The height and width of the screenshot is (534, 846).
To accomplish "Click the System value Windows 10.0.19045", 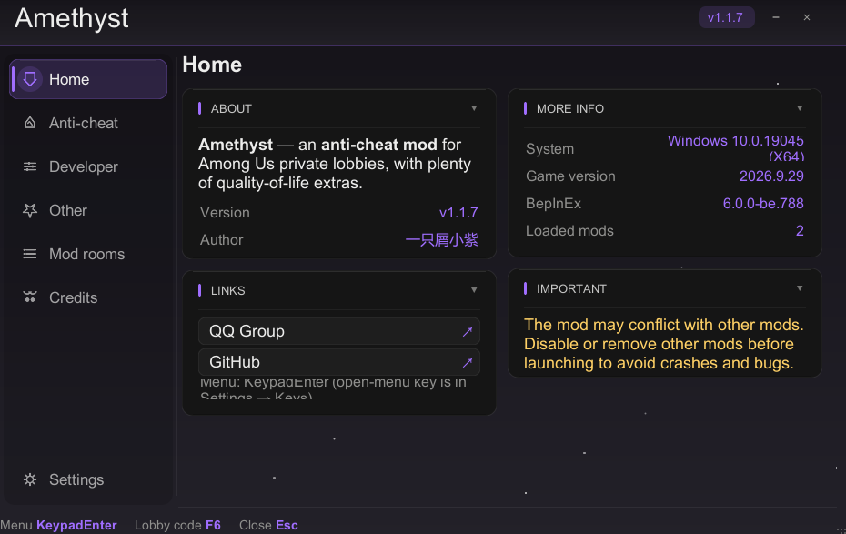I will (x=735, y=147).
